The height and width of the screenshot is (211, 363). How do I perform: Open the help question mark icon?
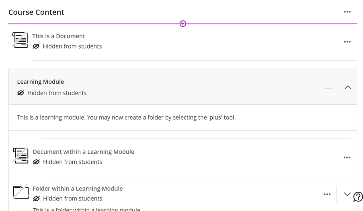[358, 197]
